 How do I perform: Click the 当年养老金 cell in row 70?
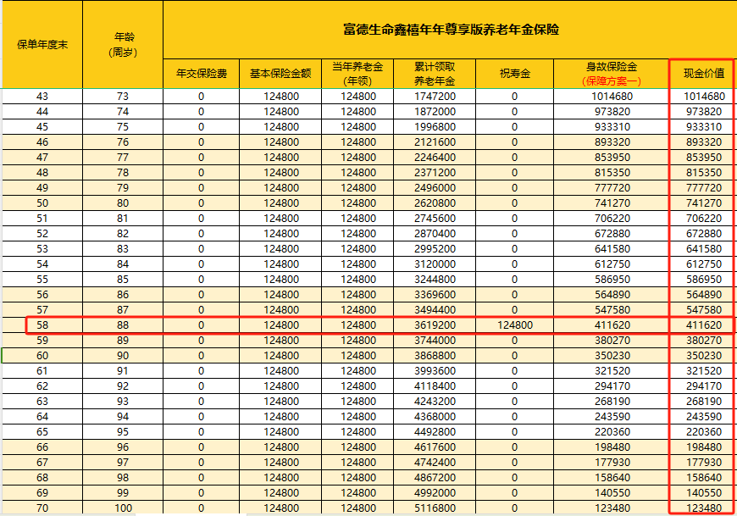357,508
